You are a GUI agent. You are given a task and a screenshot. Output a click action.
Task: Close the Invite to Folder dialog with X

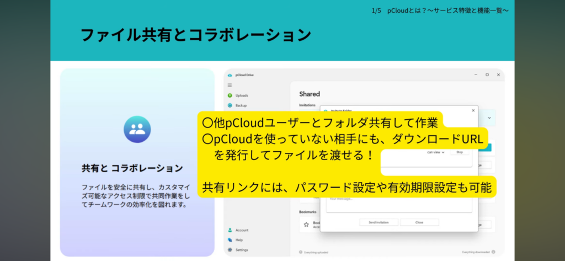pos(473,110)
